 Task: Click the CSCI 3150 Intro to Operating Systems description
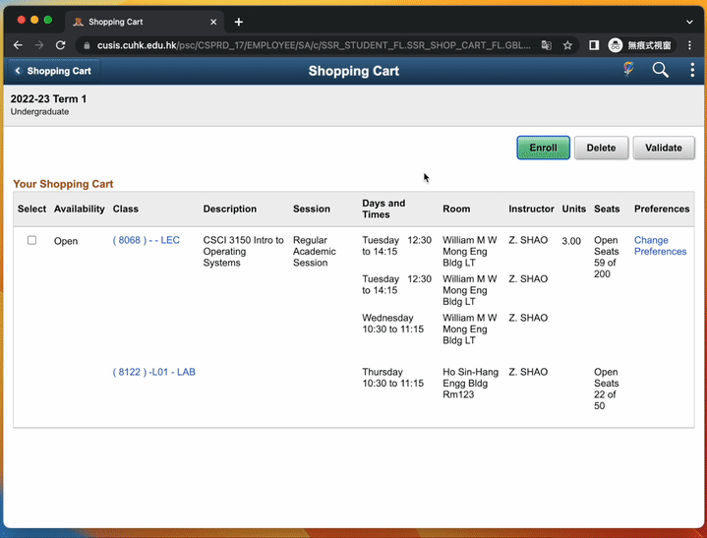243,251
